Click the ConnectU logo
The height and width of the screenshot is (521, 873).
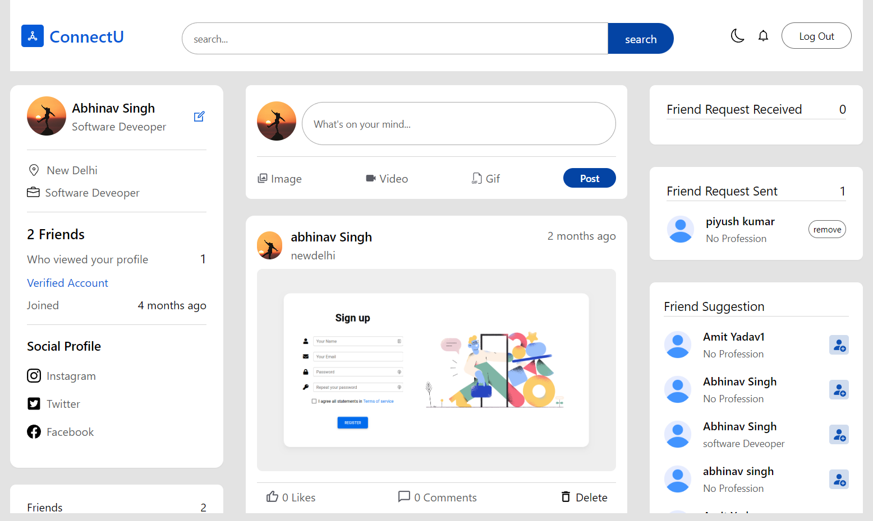(x=72, y=36)
